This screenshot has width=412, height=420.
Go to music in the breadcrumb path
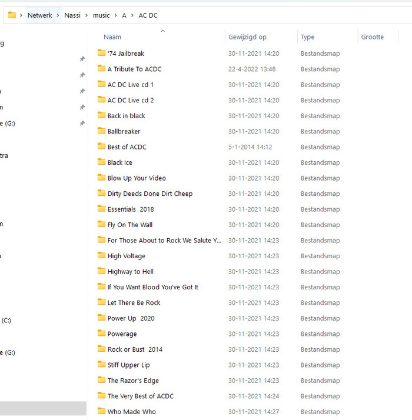coord(101,15)
